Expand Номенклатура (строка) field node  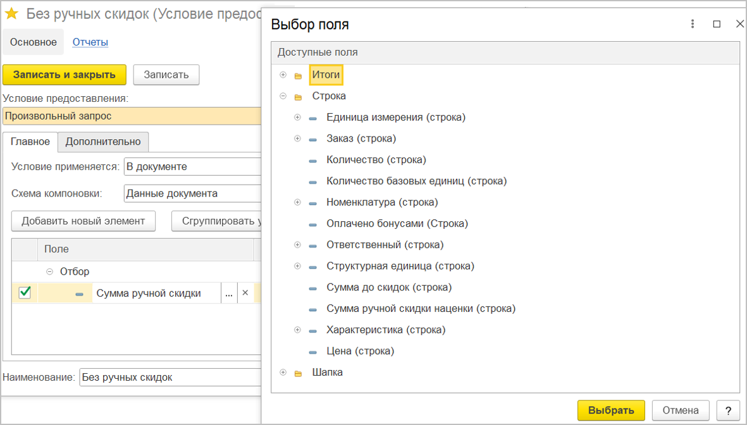[x=297, y=202]
